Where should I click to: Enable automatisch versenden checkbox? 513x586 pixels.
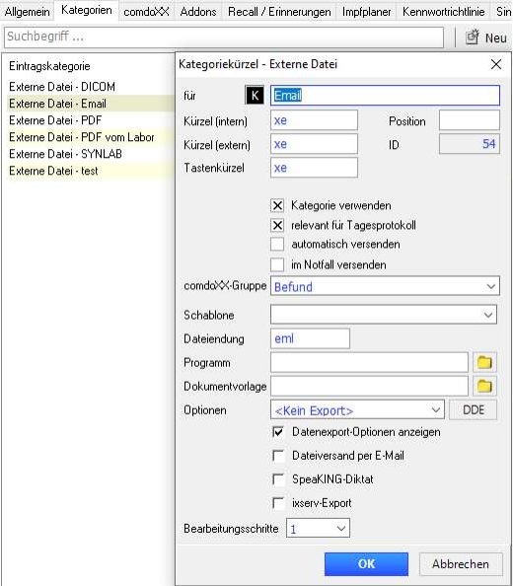tap(277, 245)
